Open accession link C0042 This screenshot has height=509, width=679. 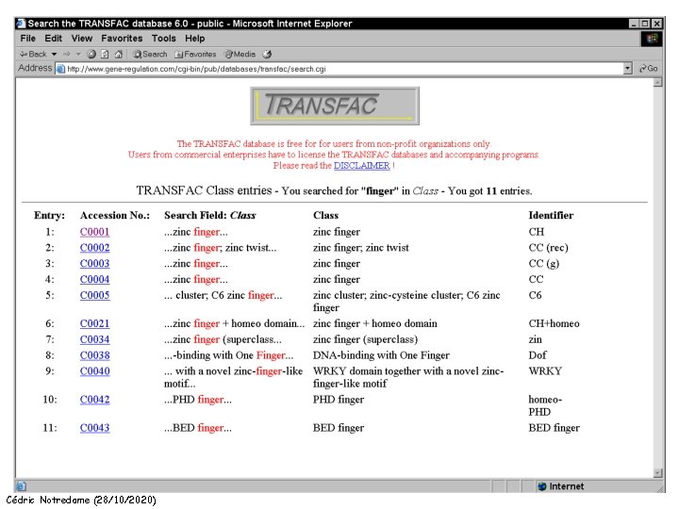[94, 400]
